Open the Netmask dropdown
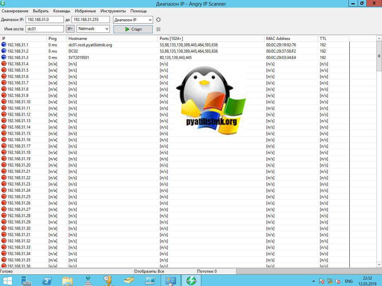This screenshot has height=286, width=382. pos(93,29)
